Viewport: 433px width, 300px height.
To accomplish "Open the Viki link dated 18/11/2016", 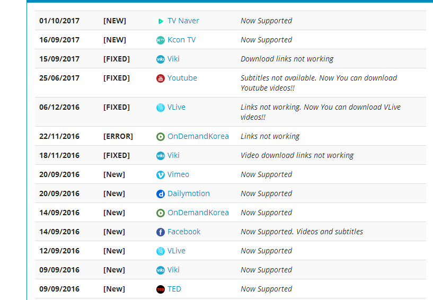I will 173,155.
